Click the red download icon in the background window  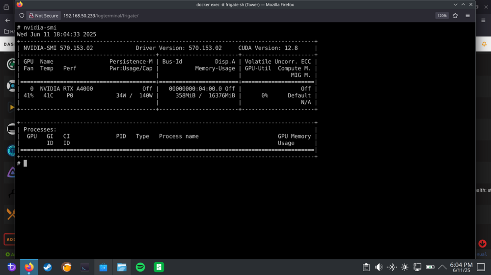482,244
